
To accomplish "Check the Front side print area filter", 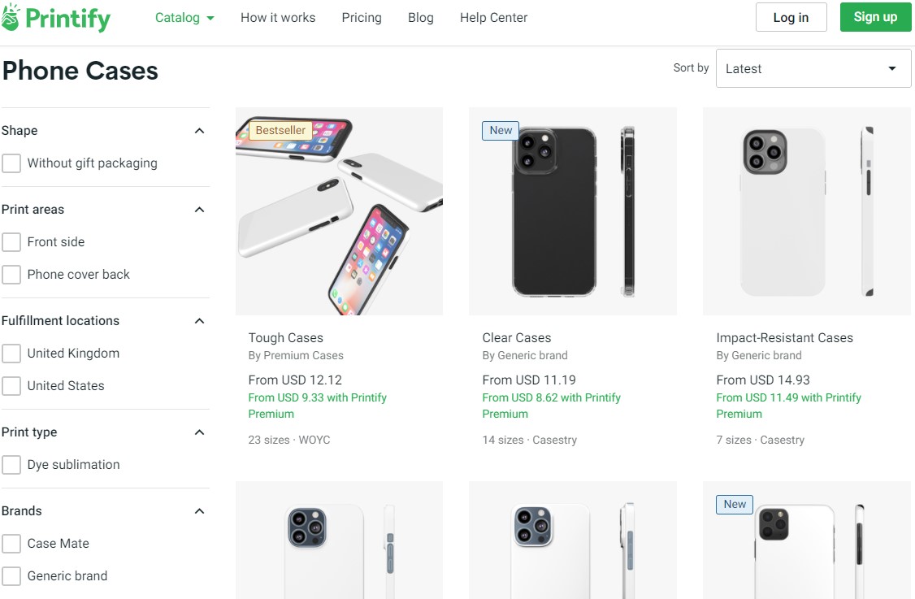I will [x=11, y=241].
